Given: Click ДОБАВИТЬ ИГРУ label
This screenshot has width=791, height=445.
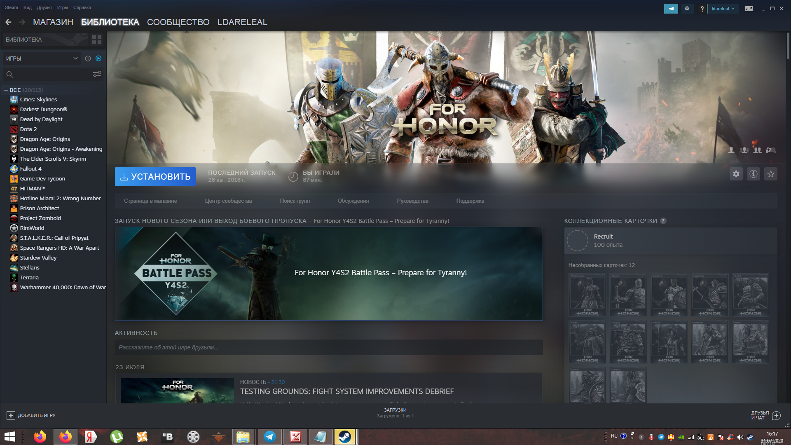Looking at the screenshot, I should (x=37, y=415).
